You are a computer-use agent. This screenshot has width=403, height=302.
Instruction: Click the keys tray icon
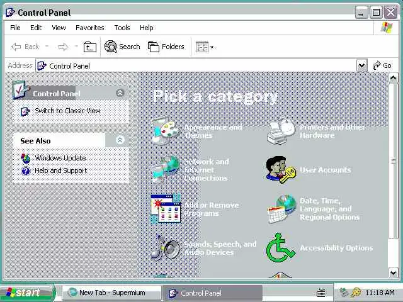pyautogui.click(x=356, y=293)
